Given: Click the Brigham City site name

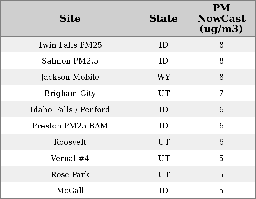Looking at the screenshot, I should point(70,93).
